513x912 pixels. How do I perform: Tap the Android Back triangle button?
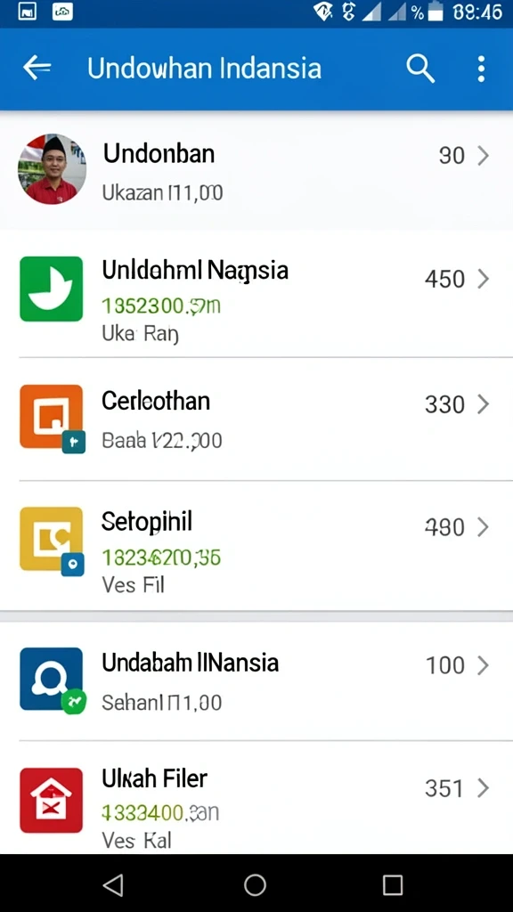coord(113,884)
